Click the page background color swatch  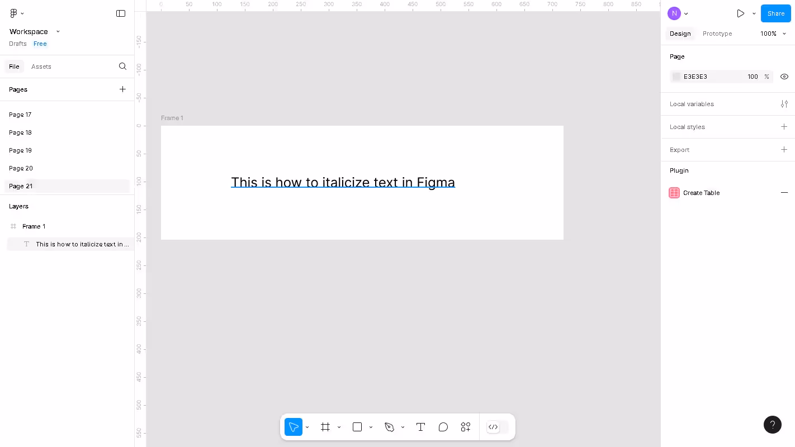click(676, 77)
